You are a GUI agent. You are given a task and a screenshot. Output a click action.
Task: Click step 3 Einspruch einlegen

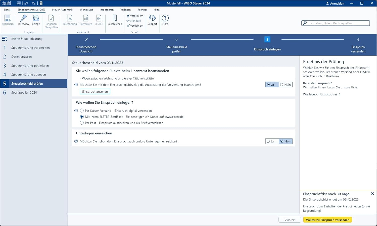[267, 44]
